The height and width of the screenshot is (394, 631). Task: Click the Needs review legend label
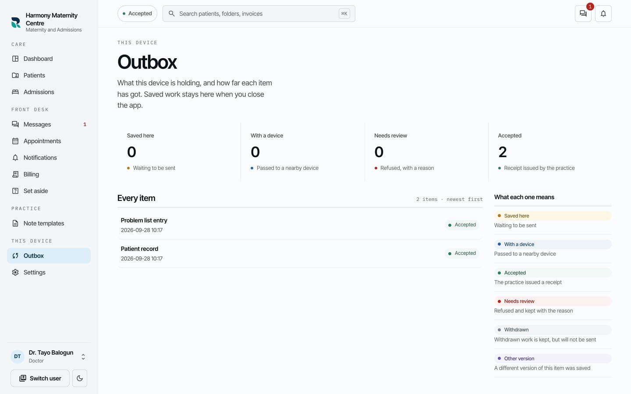point(553,301)
